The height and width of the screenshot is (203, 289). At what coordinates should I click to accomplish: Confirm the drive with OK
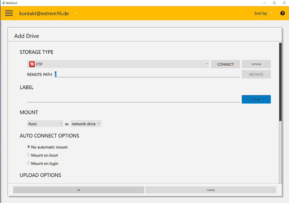(x=78, y=190)
